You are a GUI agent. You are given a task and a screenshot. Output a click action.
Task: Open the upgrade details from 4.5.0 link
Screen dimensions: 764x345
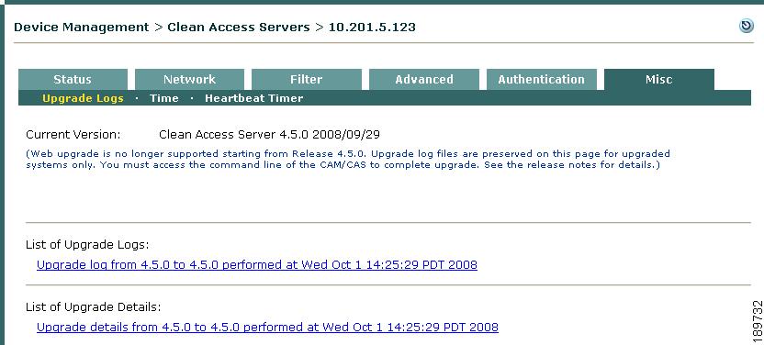coord(267,327)
